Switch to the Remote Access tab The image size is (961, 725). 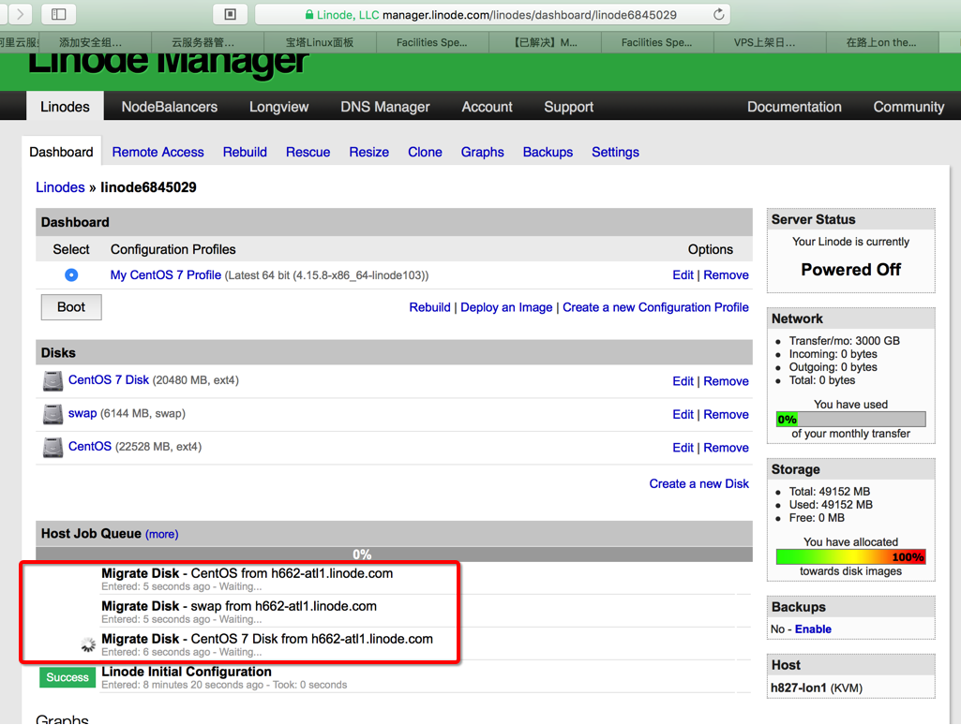(158, 152)
